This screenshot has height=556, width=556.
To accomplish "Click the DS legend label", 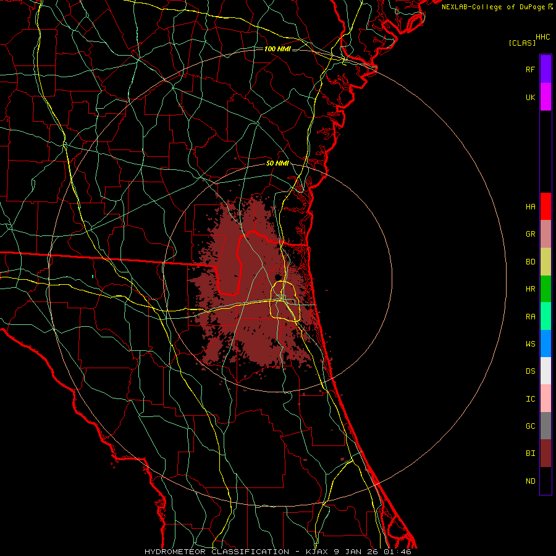I will [530, 371].
